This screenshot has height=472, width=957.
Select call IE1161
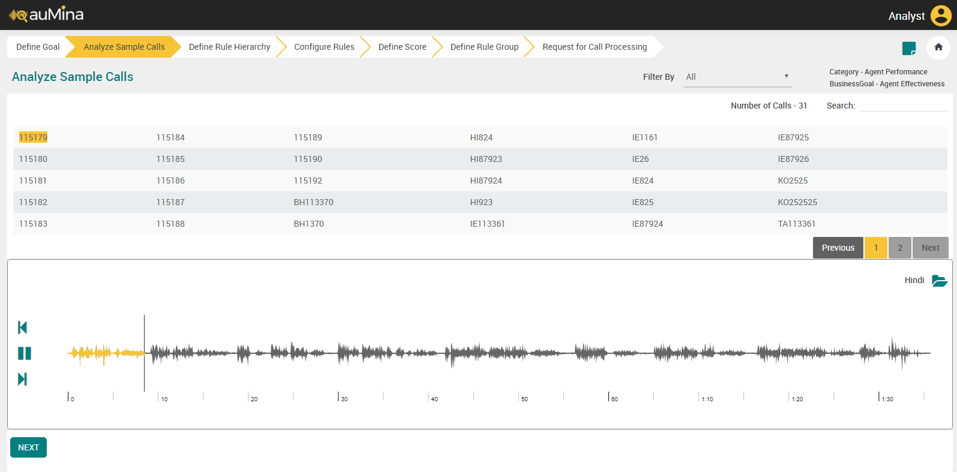[x=644, y=137]
